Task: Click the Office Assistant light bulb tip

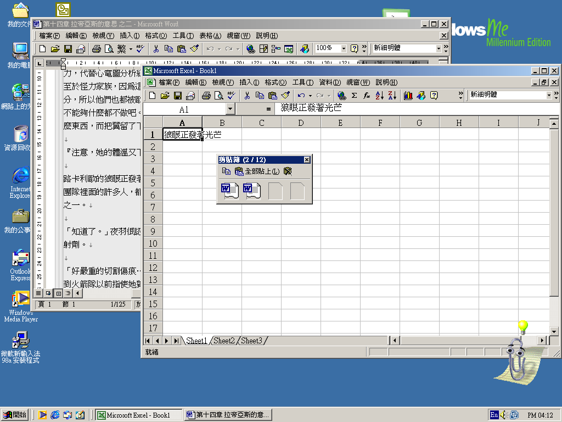Action: [x=523, y=327]
